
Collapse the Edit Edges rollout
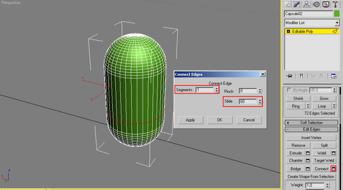click(311, 130)
